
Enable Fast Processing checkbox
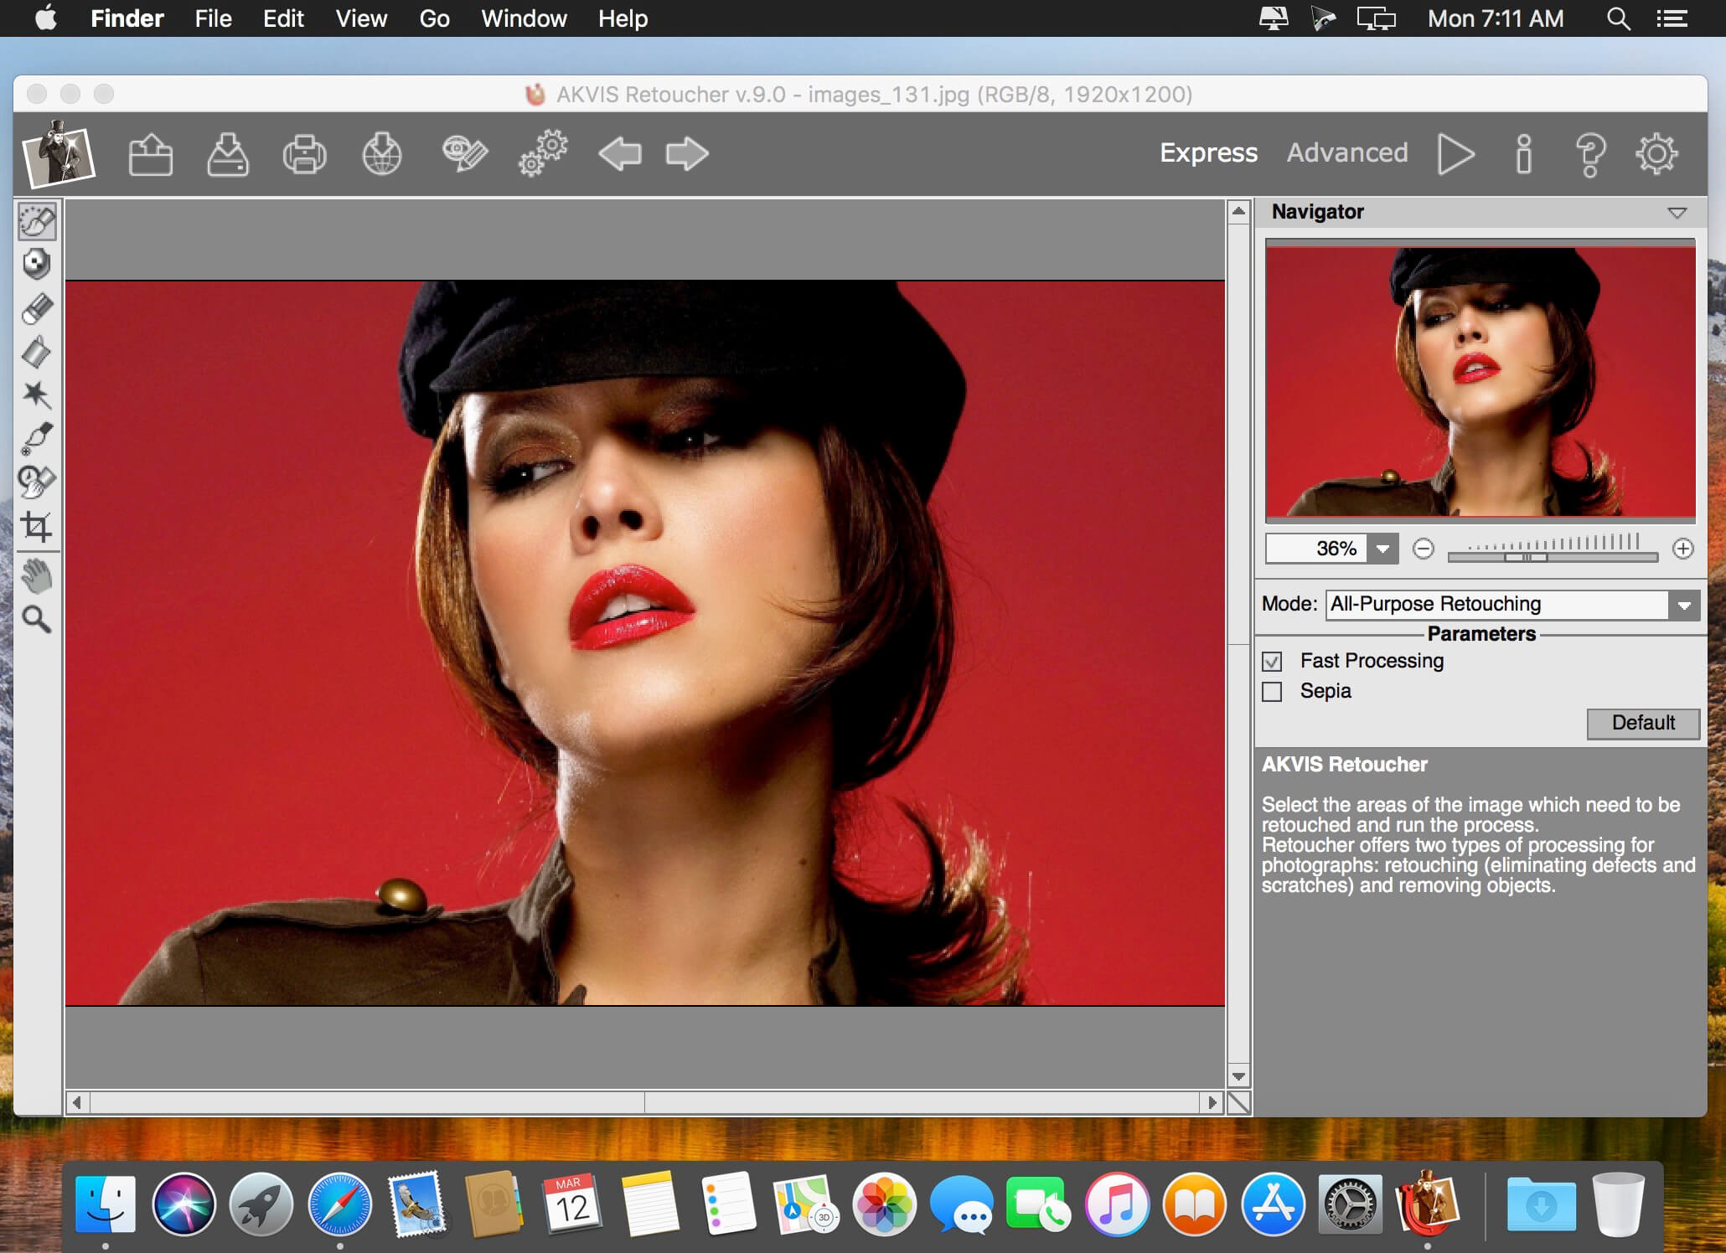coord(1274,661)
